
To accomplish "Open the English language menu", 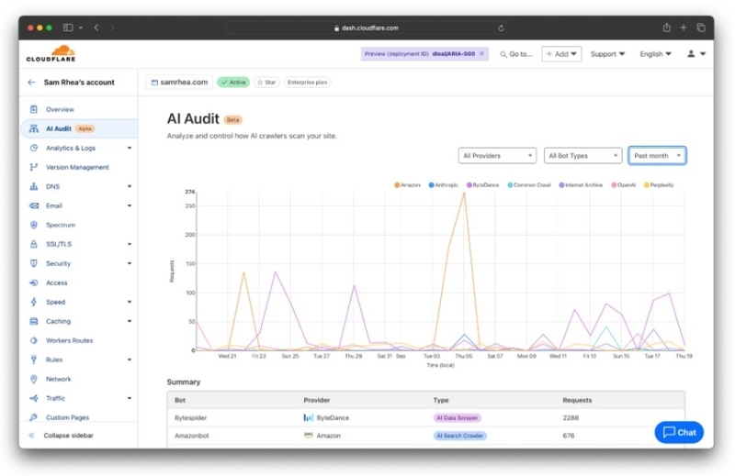I will (x=655, y=54).
